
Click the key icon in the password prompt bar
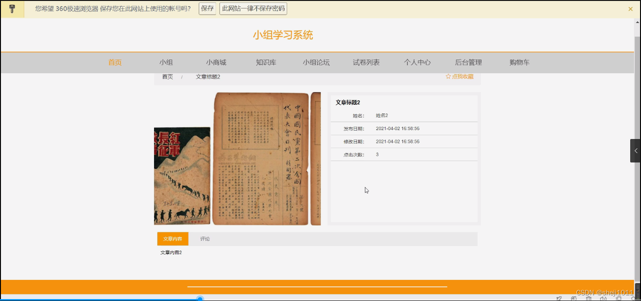point(12,8)
